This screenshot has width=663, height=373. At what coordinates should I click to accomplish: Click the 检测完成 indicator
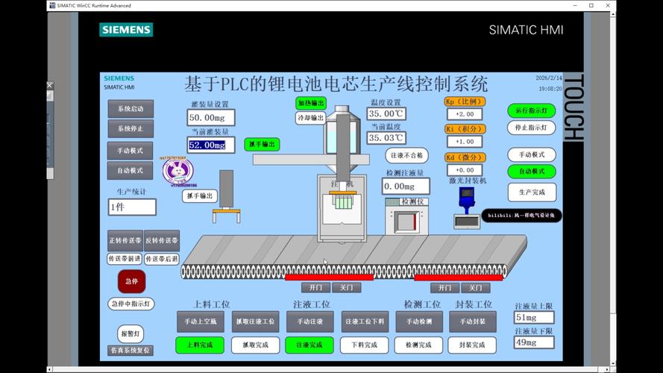[418, 345]
